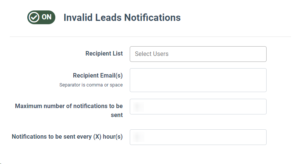Toggle off Invalid Leads Notifications switch
Image resolution: width=298 pixels, height=164 pixels.
click(41, 17)
